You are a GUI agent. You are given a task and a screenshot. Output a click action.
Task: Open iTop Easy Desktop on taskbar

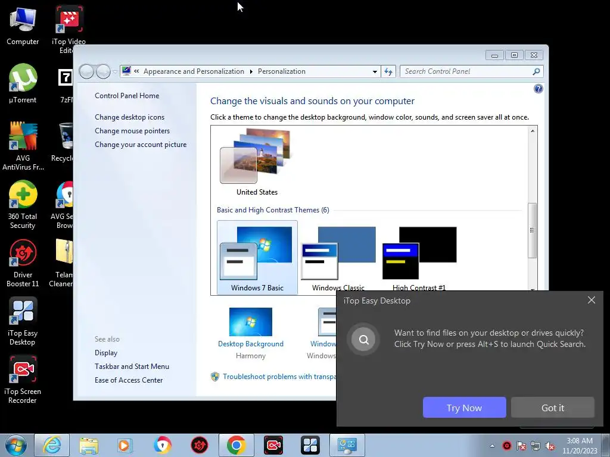310,445
